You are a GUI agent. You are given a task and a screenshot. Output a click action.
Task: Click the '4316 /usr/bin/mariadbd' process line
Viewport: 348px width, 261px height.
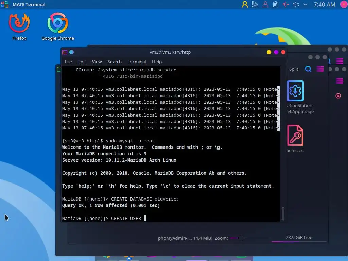click(133, 76)
